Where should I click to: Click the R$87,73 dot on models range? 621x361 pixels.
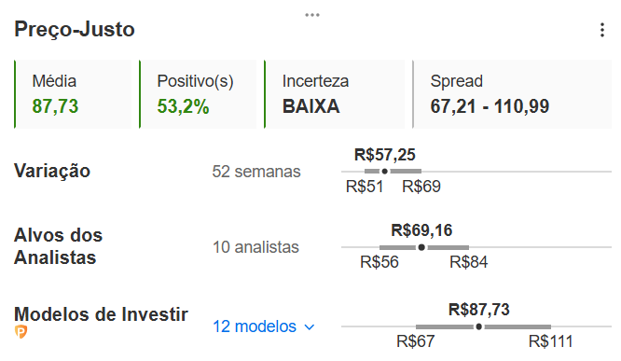(479, 326)
